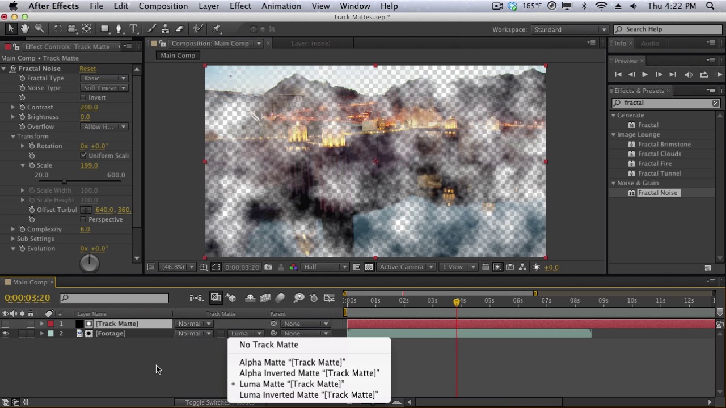The image size is (726, 408).
Task: Click the Evolution rotation dial
Action: point(90,263)
